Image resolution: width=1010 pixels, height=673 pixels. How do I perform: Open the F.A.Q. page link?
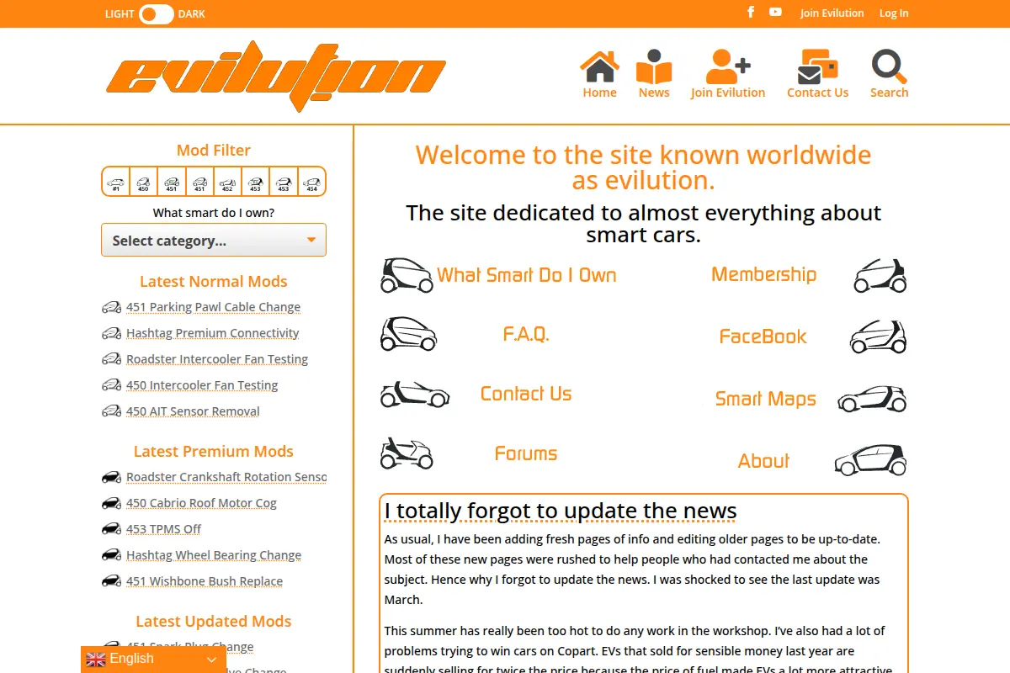(526, 334)
